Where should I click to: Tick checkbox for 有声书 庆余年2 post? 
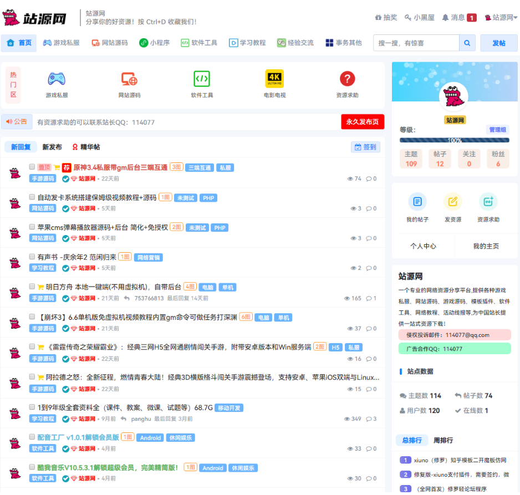[32, 257]
